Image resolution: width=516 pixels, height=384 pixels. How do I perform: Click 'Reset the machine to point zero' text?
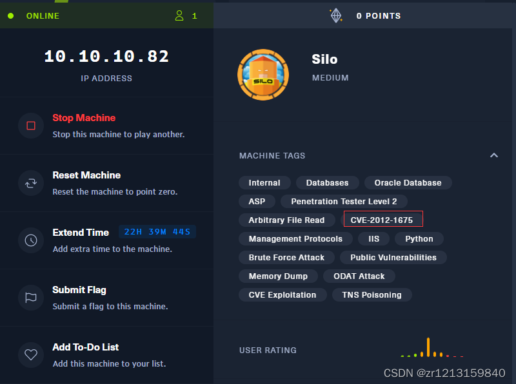(x=115, y=191)
